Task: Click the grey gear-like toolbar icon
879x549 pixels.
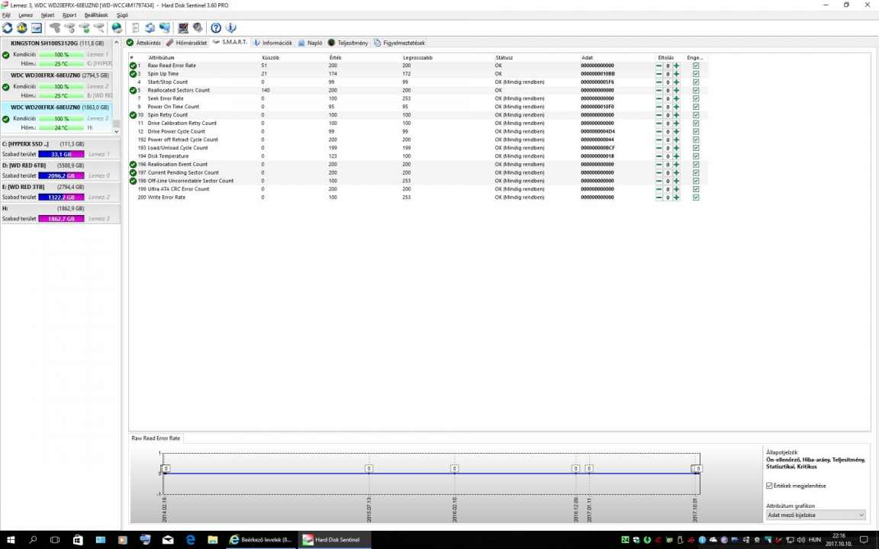Action: click(x=198, y=27)
